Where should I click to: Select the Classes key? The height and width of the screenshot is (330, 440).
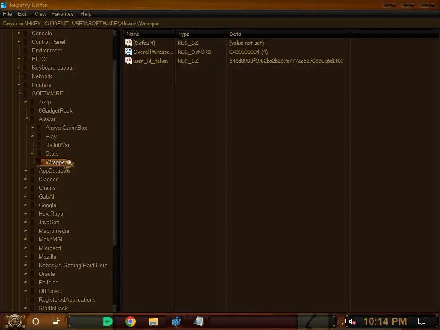tap(49, 179)
